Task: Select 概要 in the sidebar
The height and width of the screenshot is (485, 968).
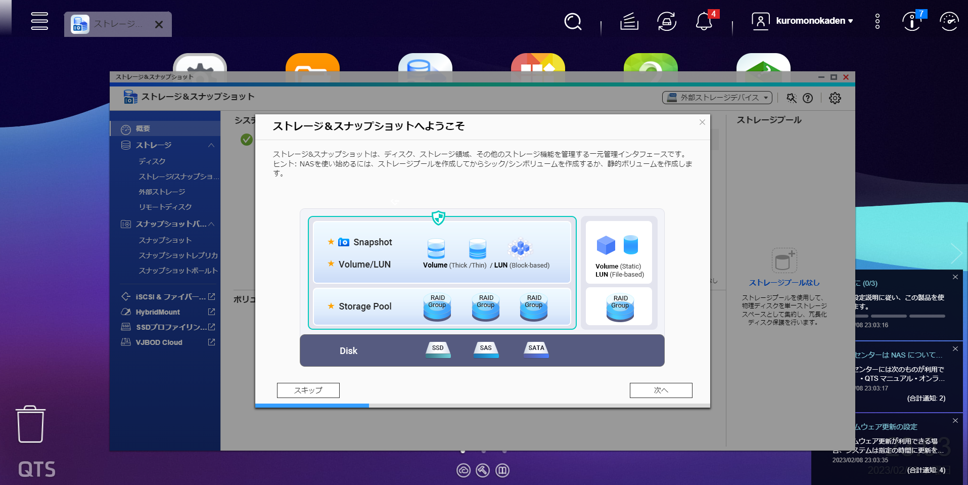Action: (x=165, y=128)
